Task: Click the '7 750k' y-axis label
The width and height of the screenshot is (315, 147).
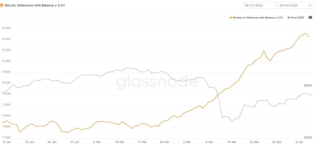Action: point(6,137)
